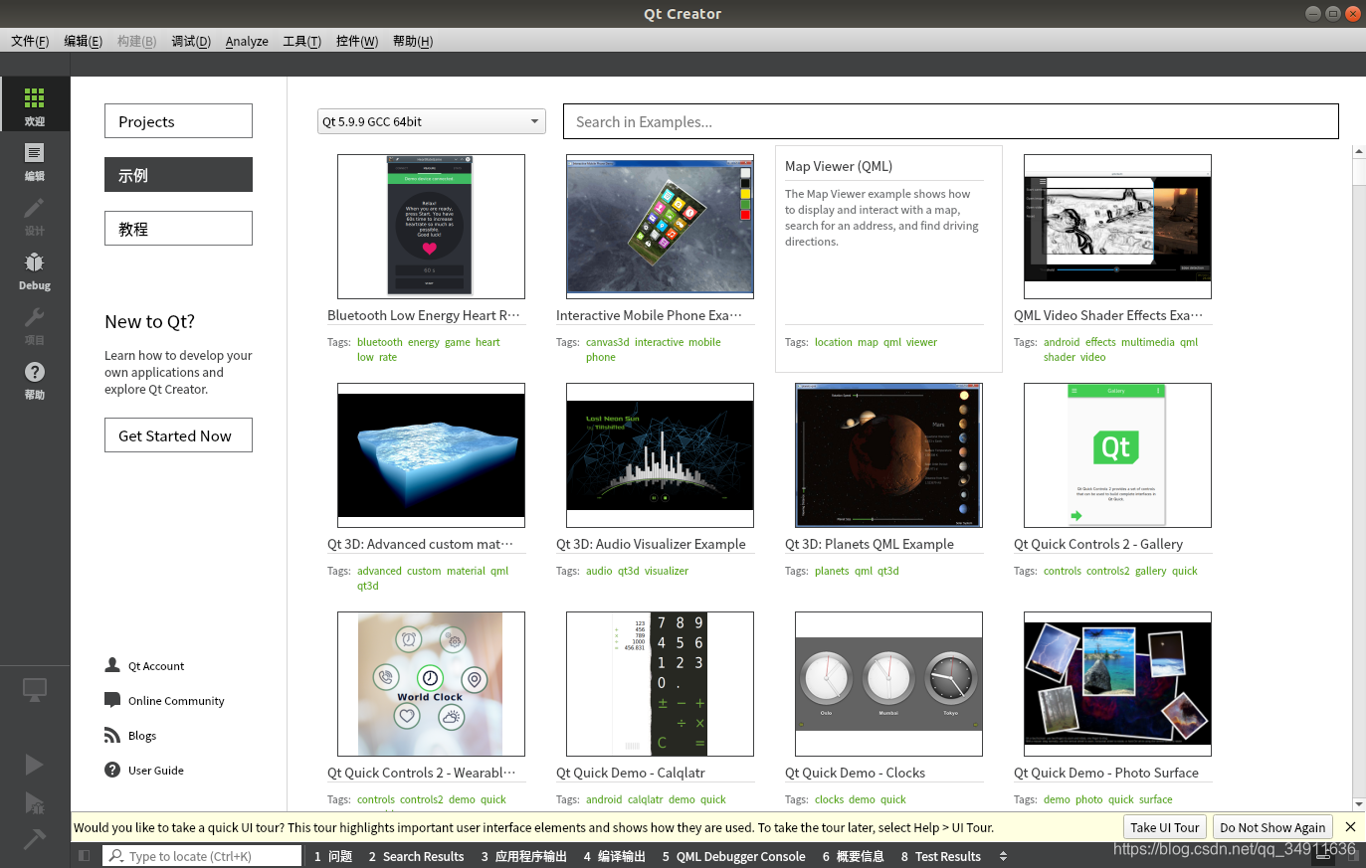Image resolution: width=1366 pixels, height=868 pixels.
Task: Open the 工具(T) menu
Action: pyautogui.click(x=301, y=41)
